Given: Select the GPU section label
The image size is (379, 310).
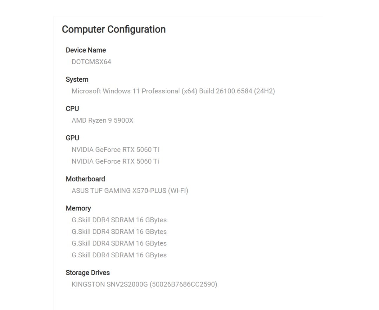Looking at the screenshot, I should (72, 138).
